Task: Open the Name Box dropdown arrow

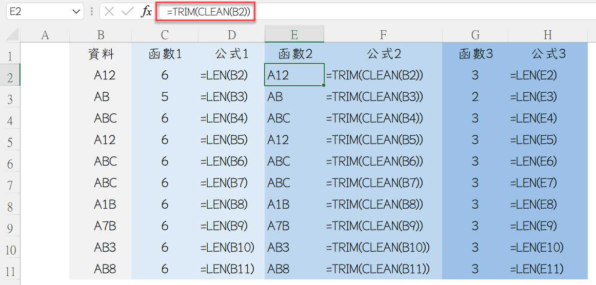Action: coord(75,11)
